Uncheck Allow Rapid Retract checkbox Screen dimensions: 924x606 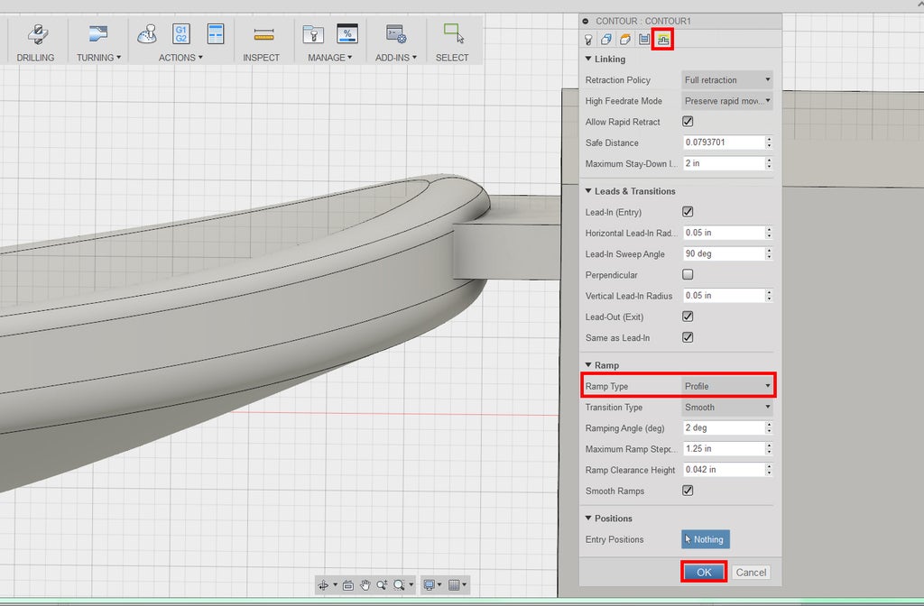point(688,122)
